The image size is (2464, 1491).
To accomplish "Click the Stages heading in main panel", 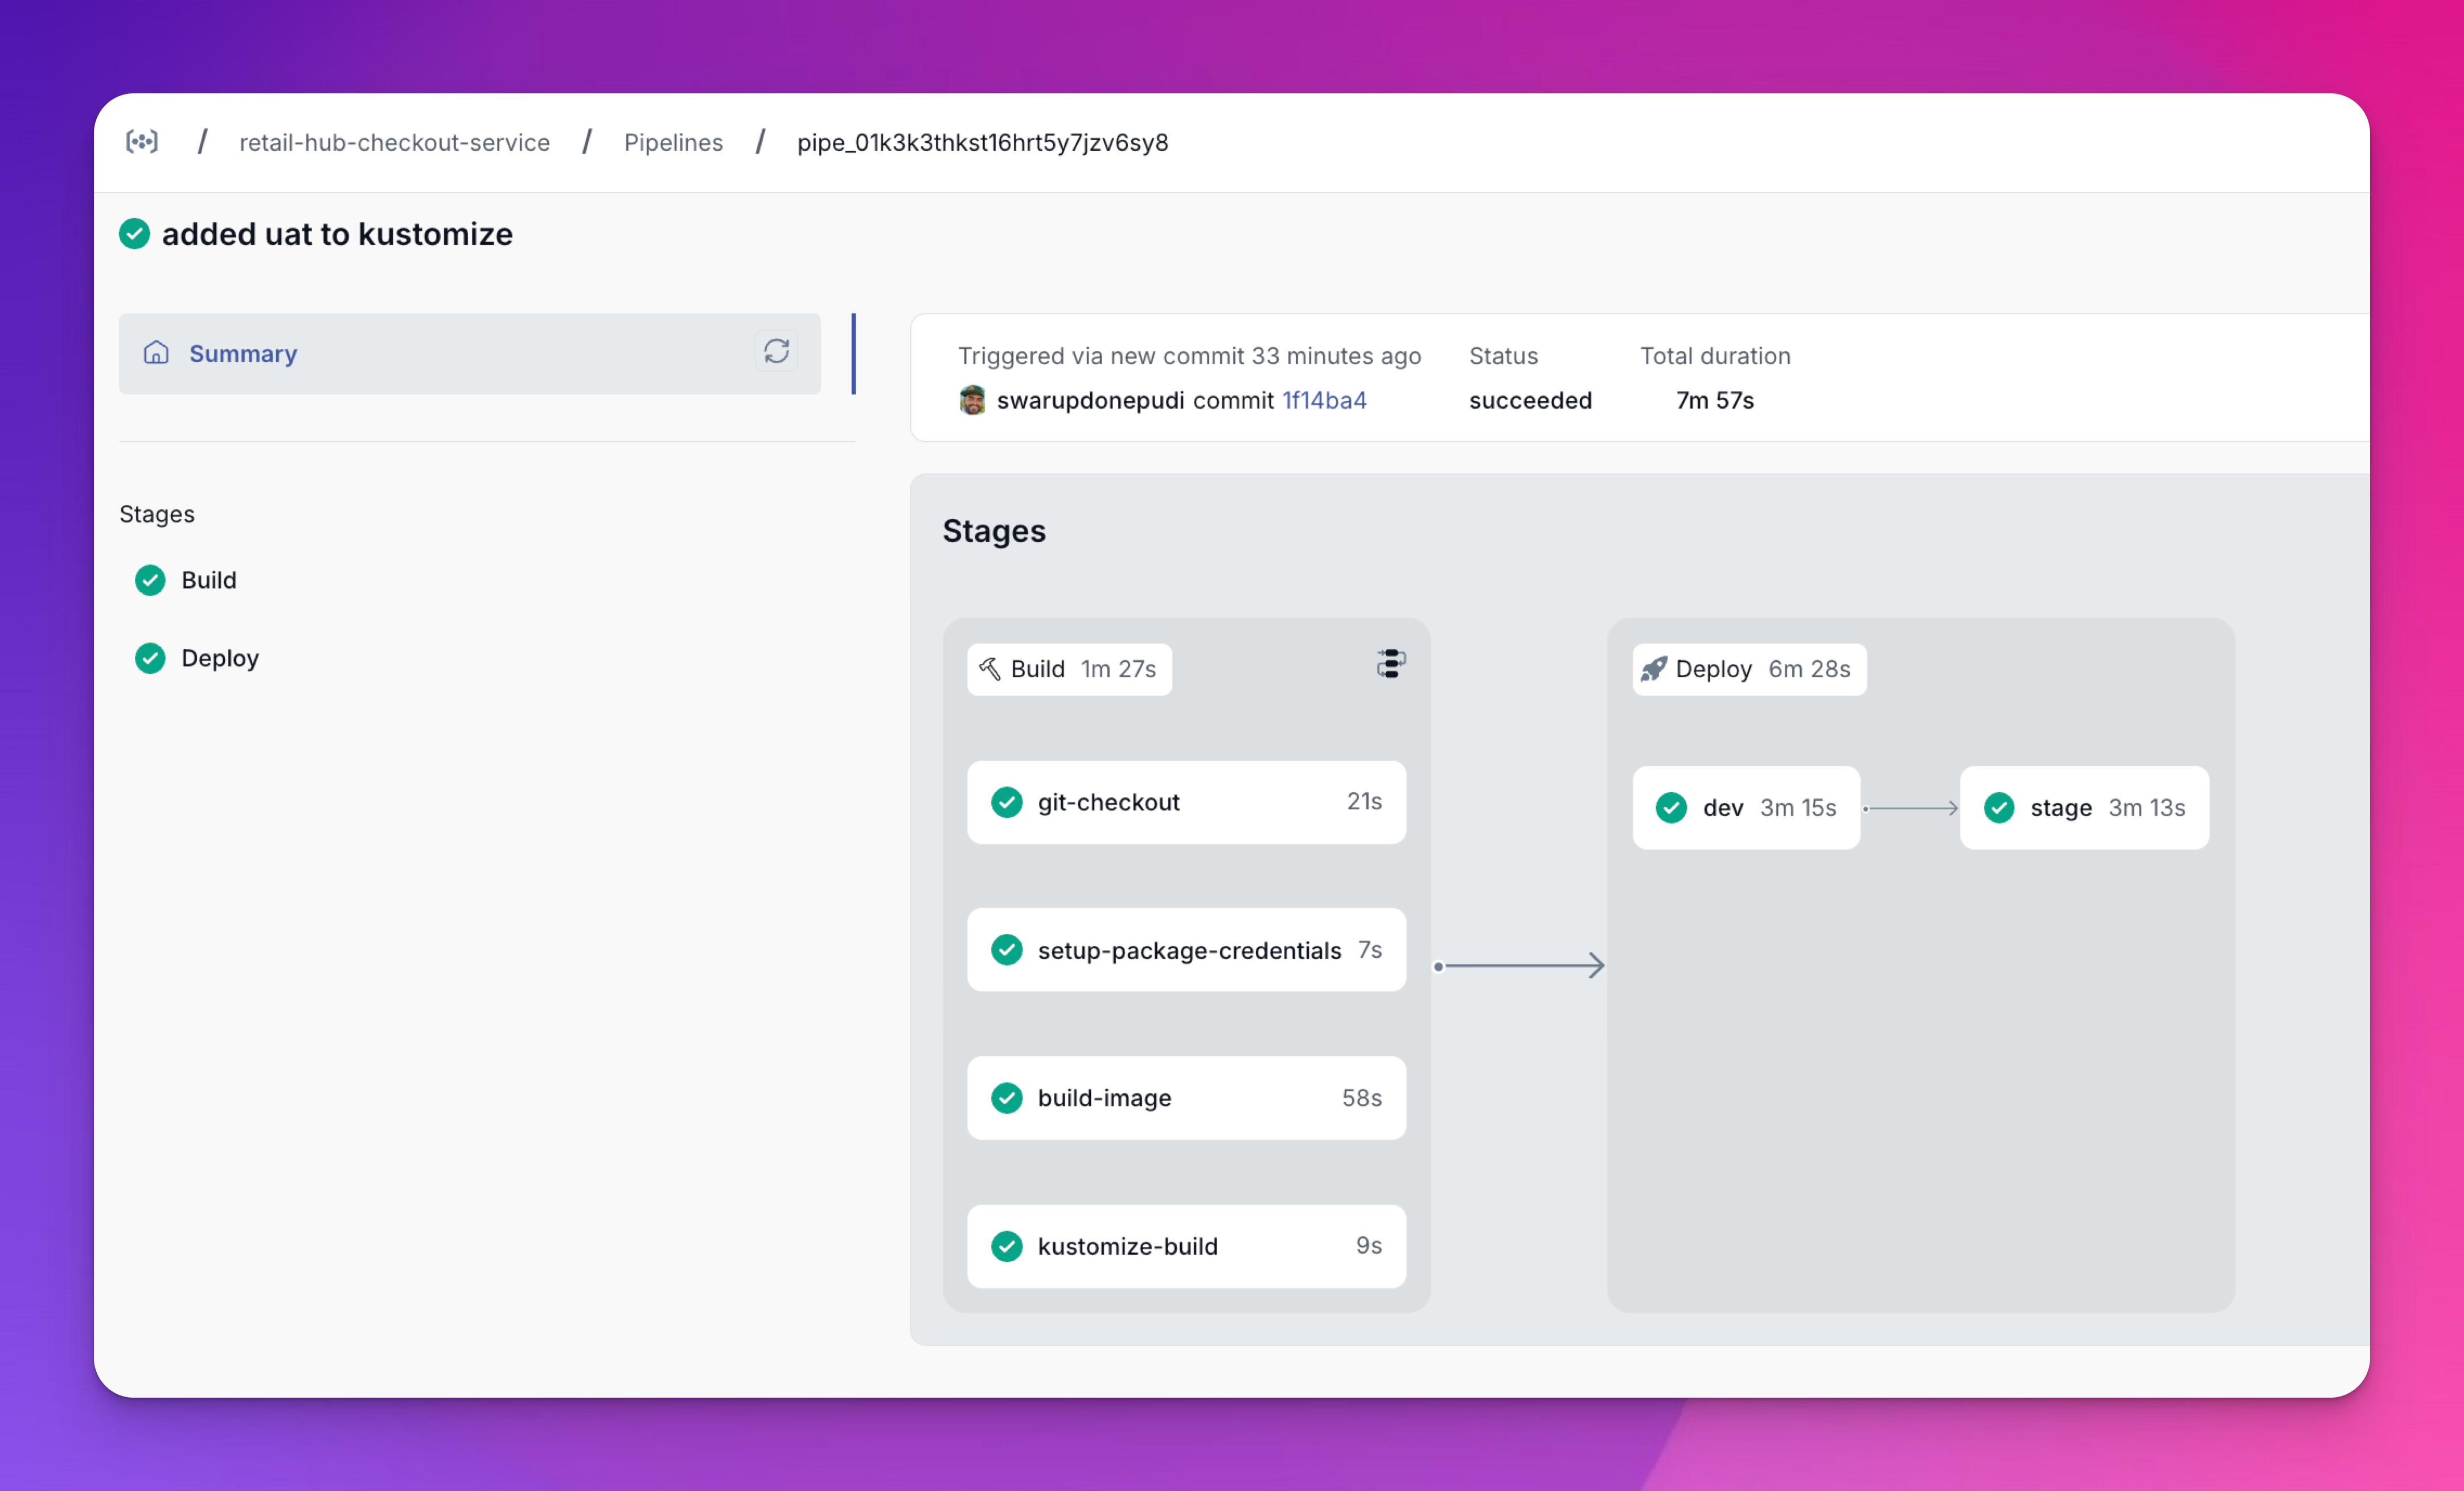I will (x=994, y=530).
